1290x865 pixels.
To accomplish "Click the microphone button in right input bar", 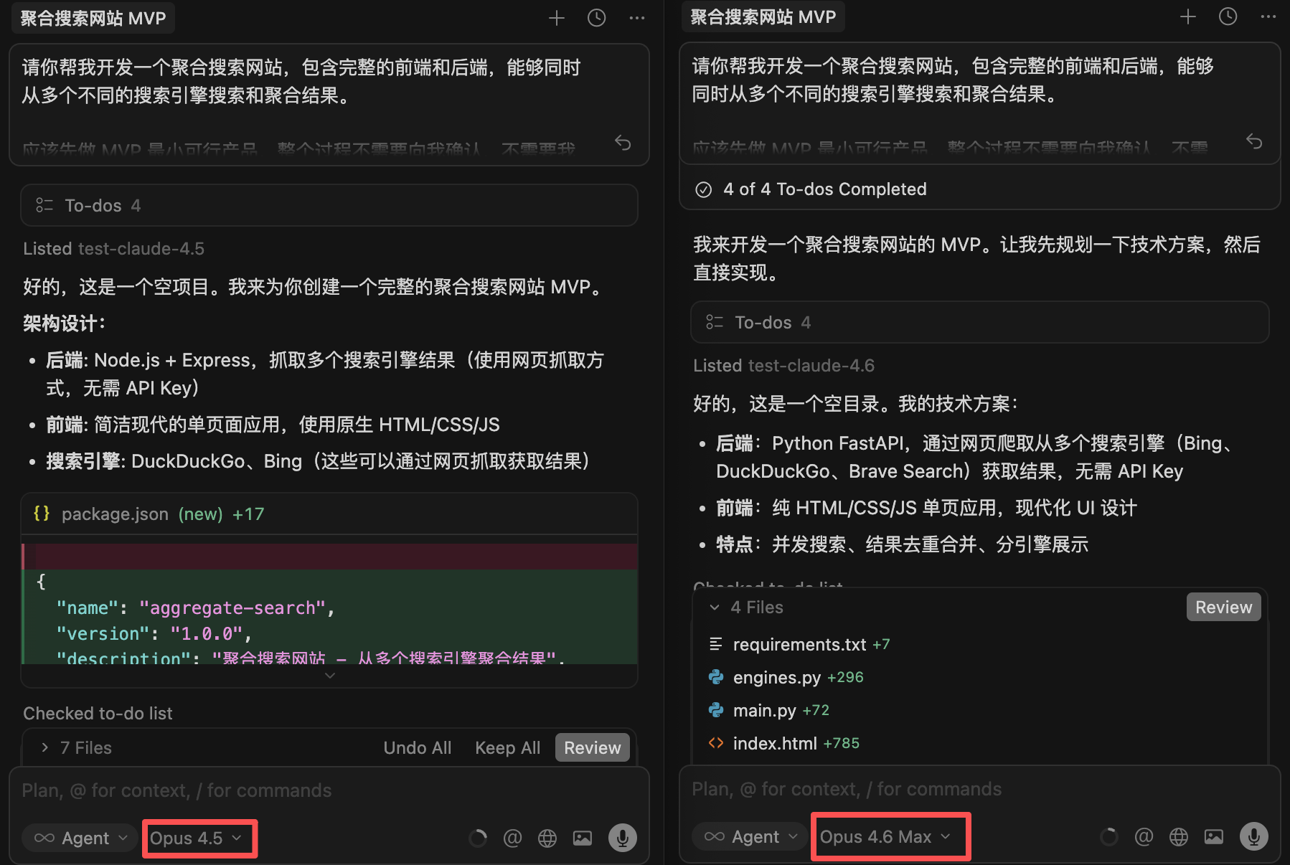I will coord(1254,836).
